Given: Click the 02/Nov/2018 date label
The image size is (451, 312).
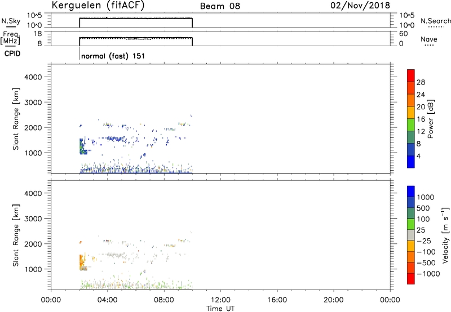Looking at the screenshot, I should (360, 6).
